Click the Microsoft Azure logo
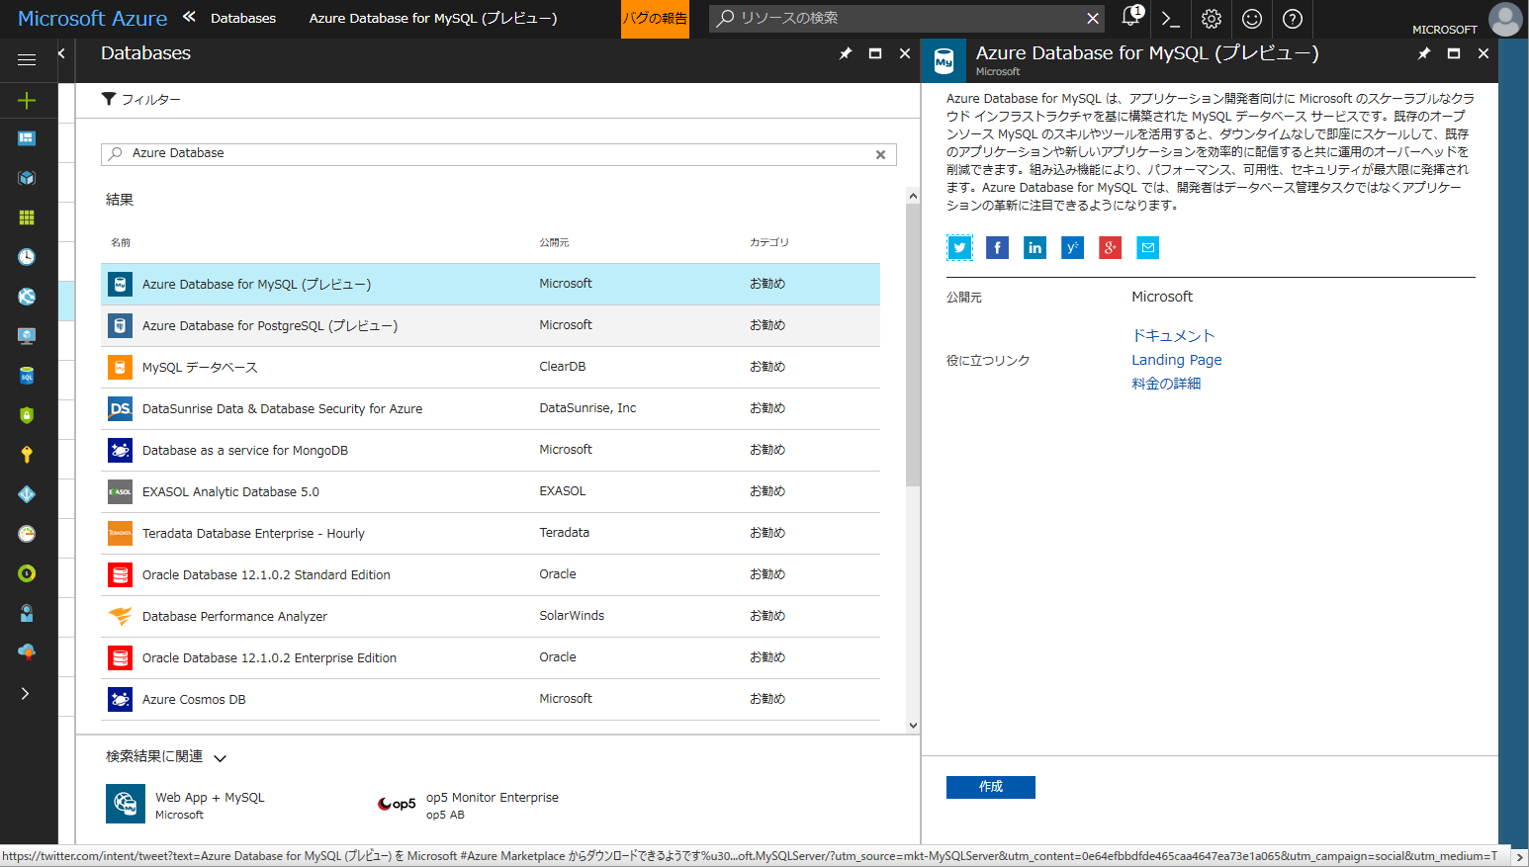 click(93, 18)
